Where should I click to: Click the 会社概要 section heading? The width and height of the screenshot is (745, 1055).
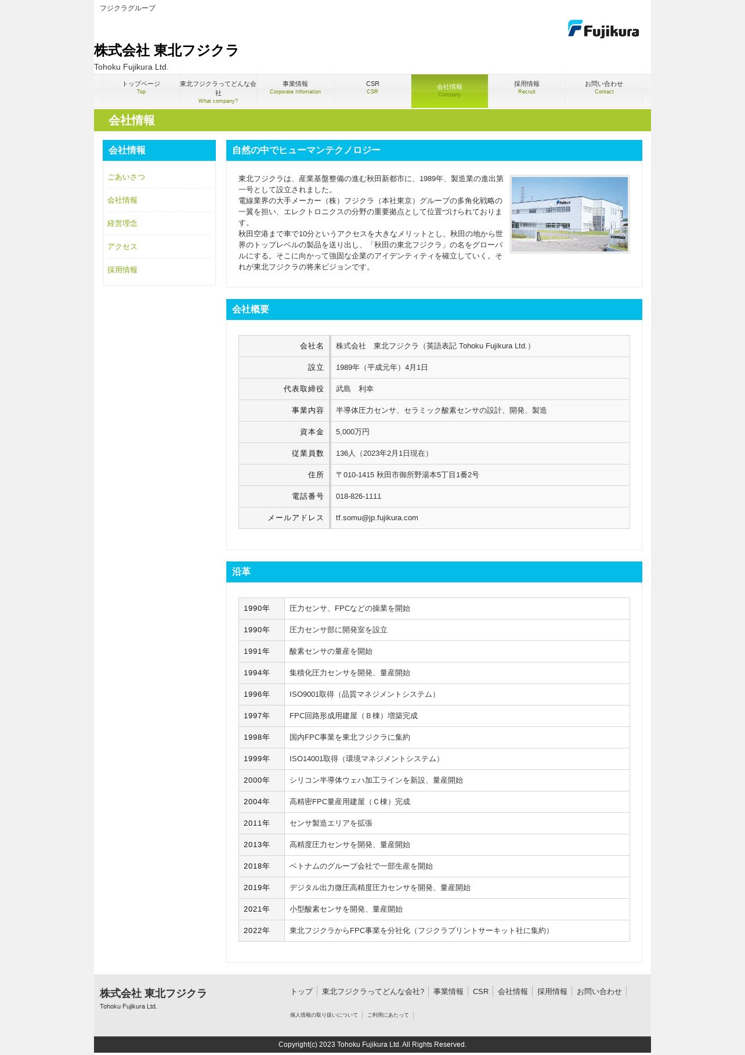434,309
